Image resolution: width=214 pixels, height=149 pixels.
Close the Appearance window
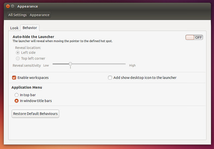[8, 6]
